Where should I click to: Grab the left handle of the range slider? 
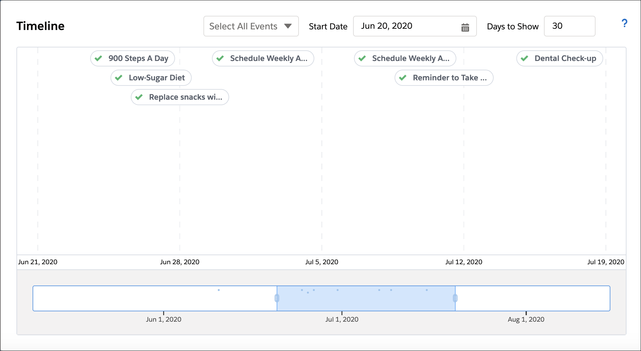pyautogui.click(x=277, y=298)
